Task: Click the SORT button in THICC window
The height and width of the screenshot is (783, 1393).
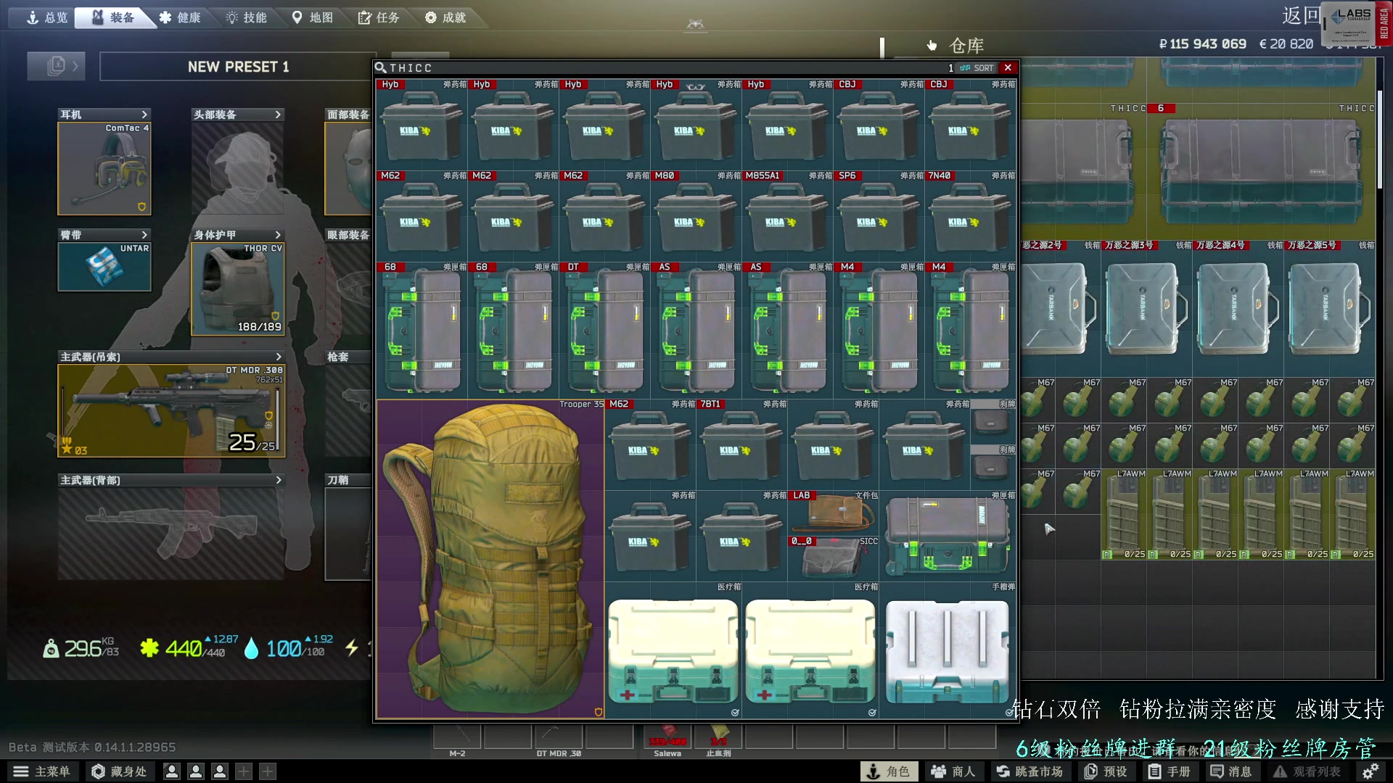Action: (977, 68)
